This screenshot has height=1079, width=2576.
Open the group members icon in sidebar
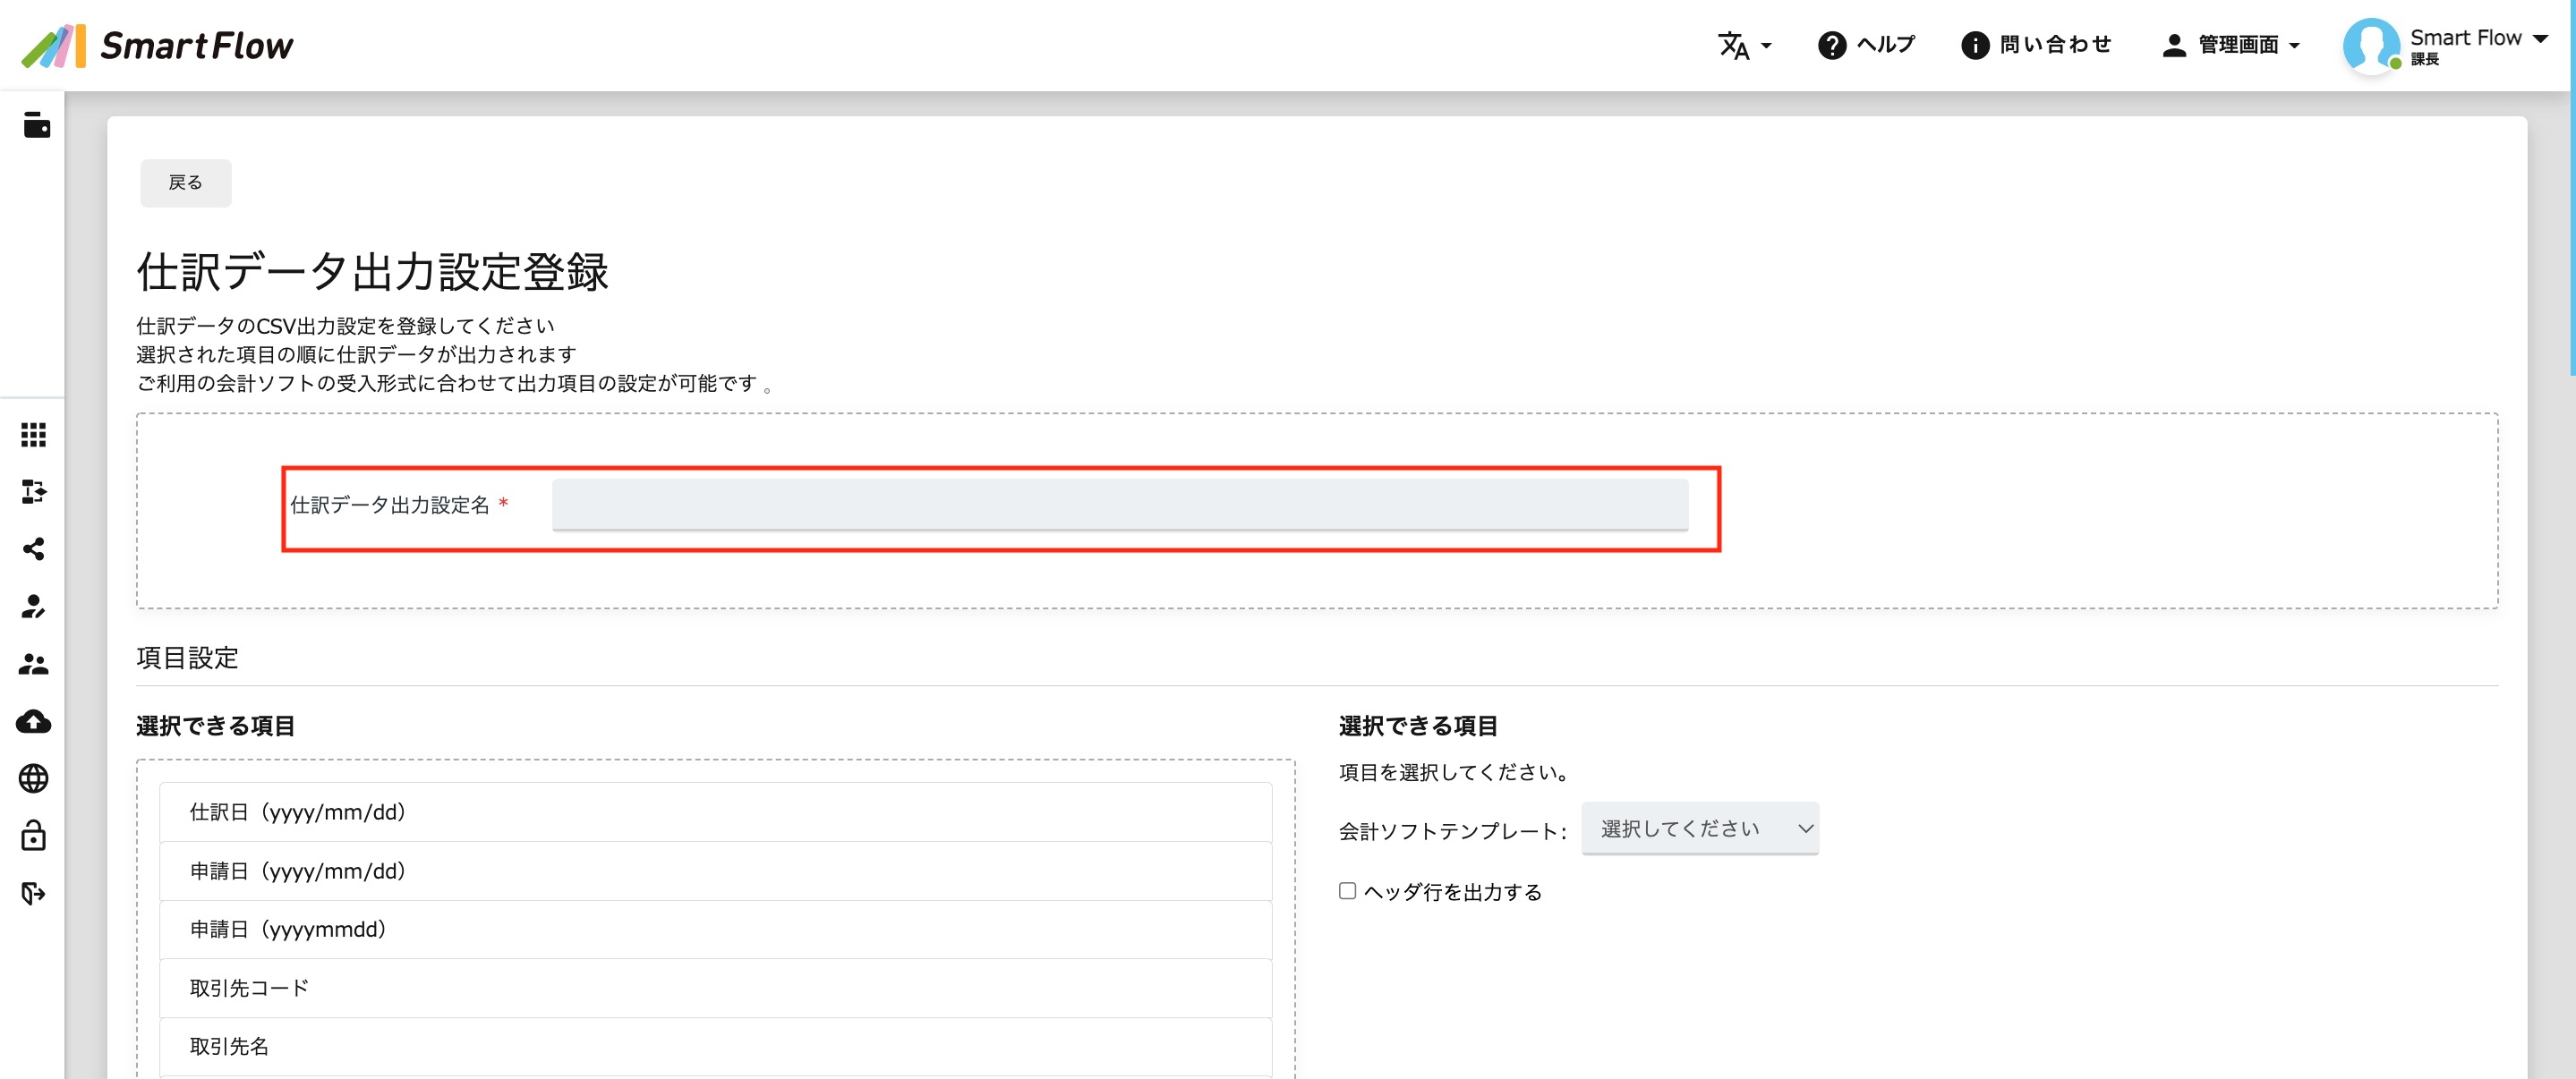click(x=34, y=663)
